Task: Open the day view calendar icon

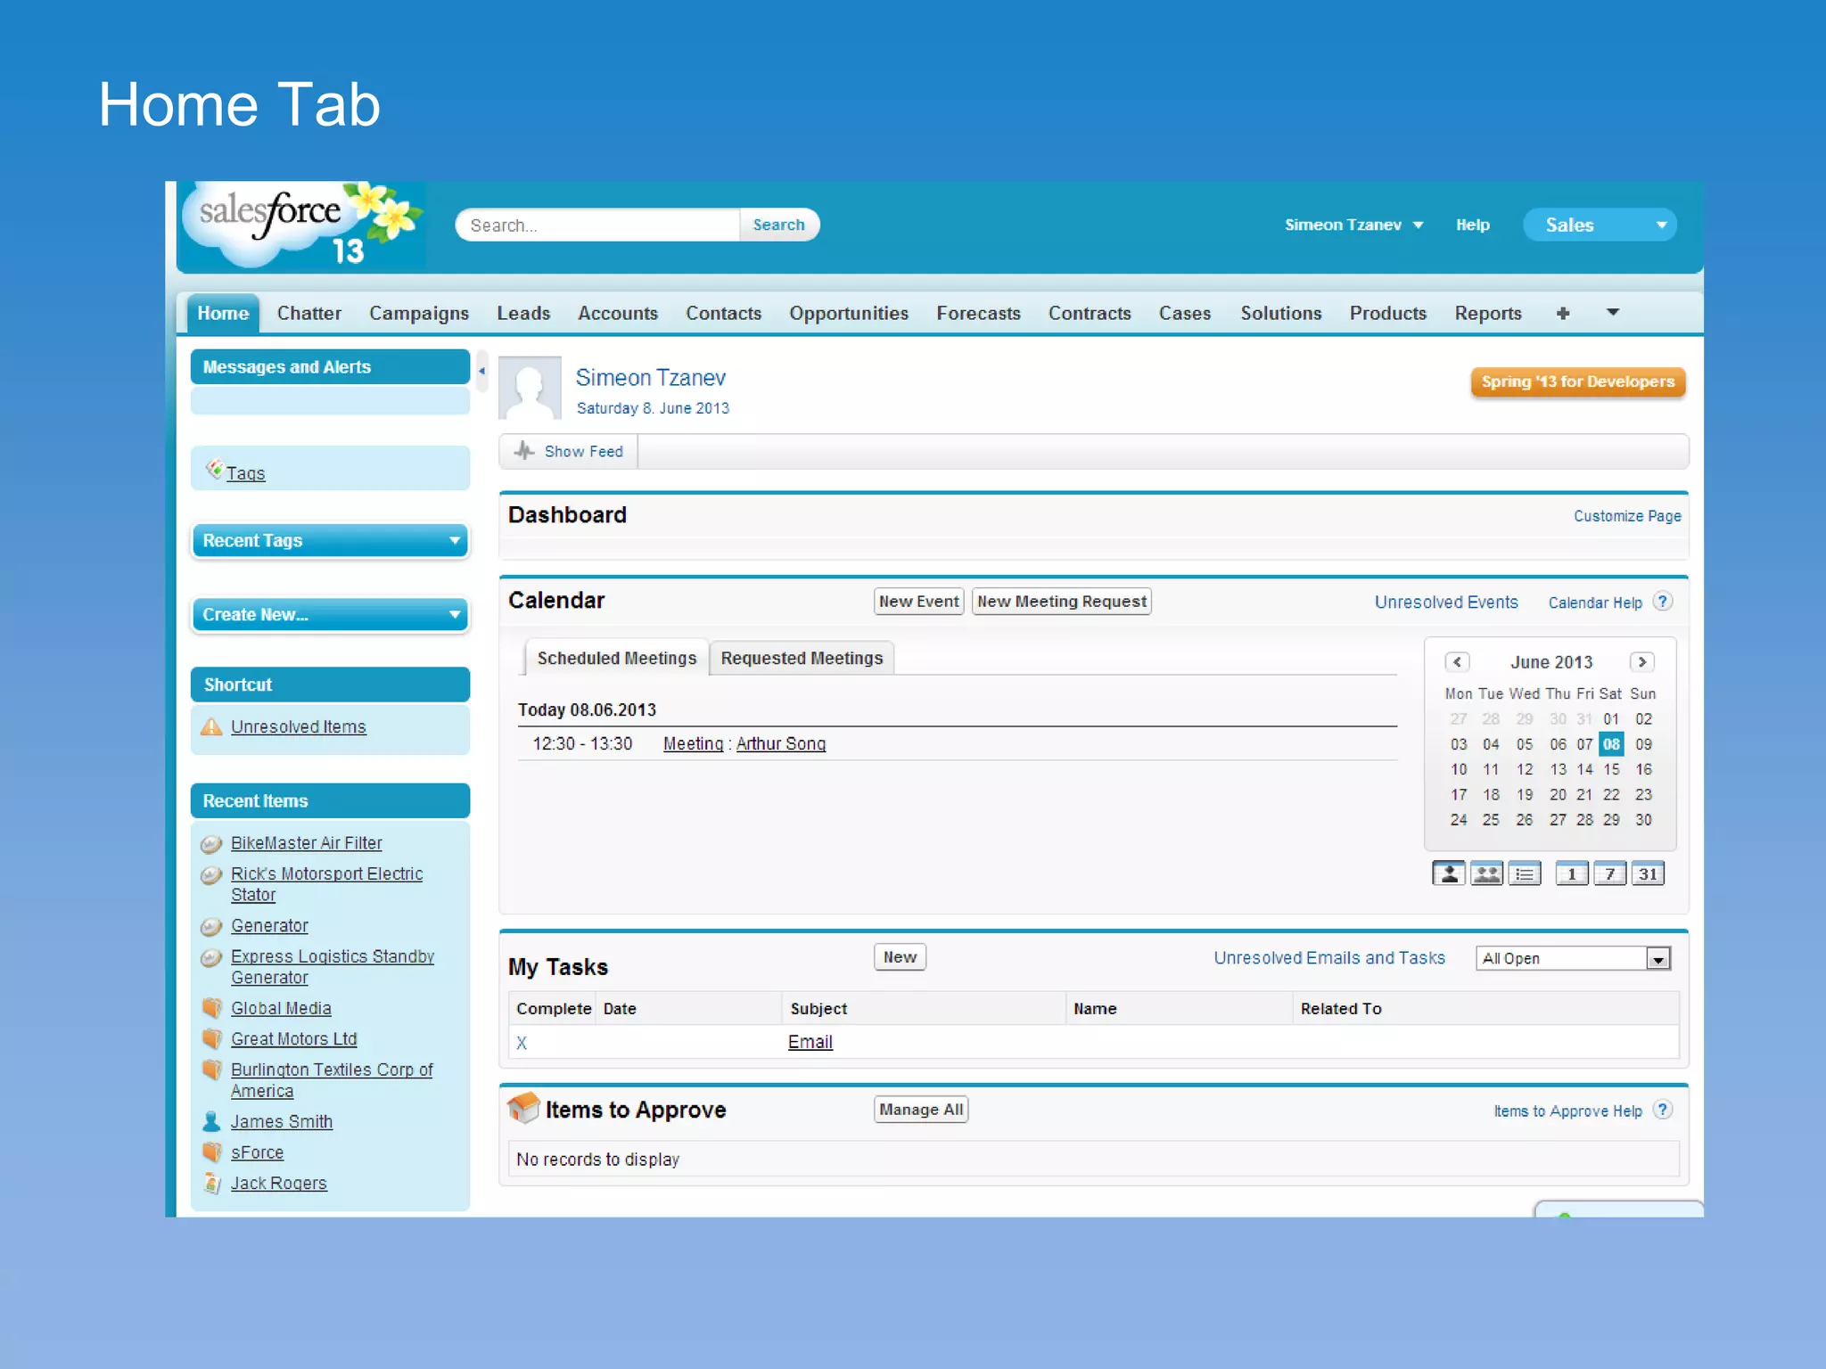Action: coord(1572,873)
